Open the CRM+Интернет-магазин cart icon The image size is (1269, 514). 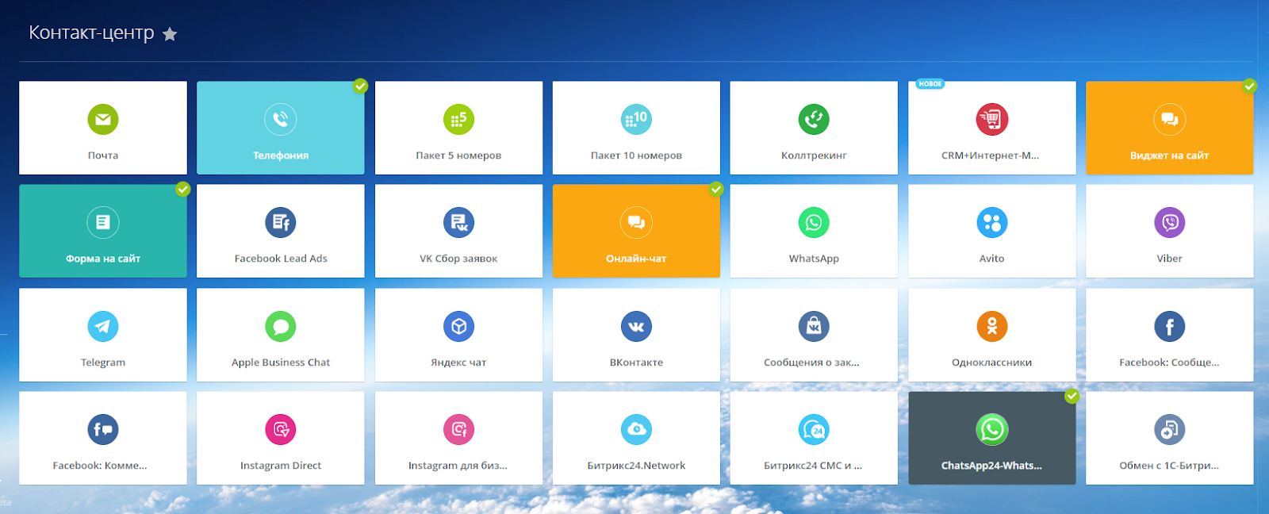tap(991, 120)
